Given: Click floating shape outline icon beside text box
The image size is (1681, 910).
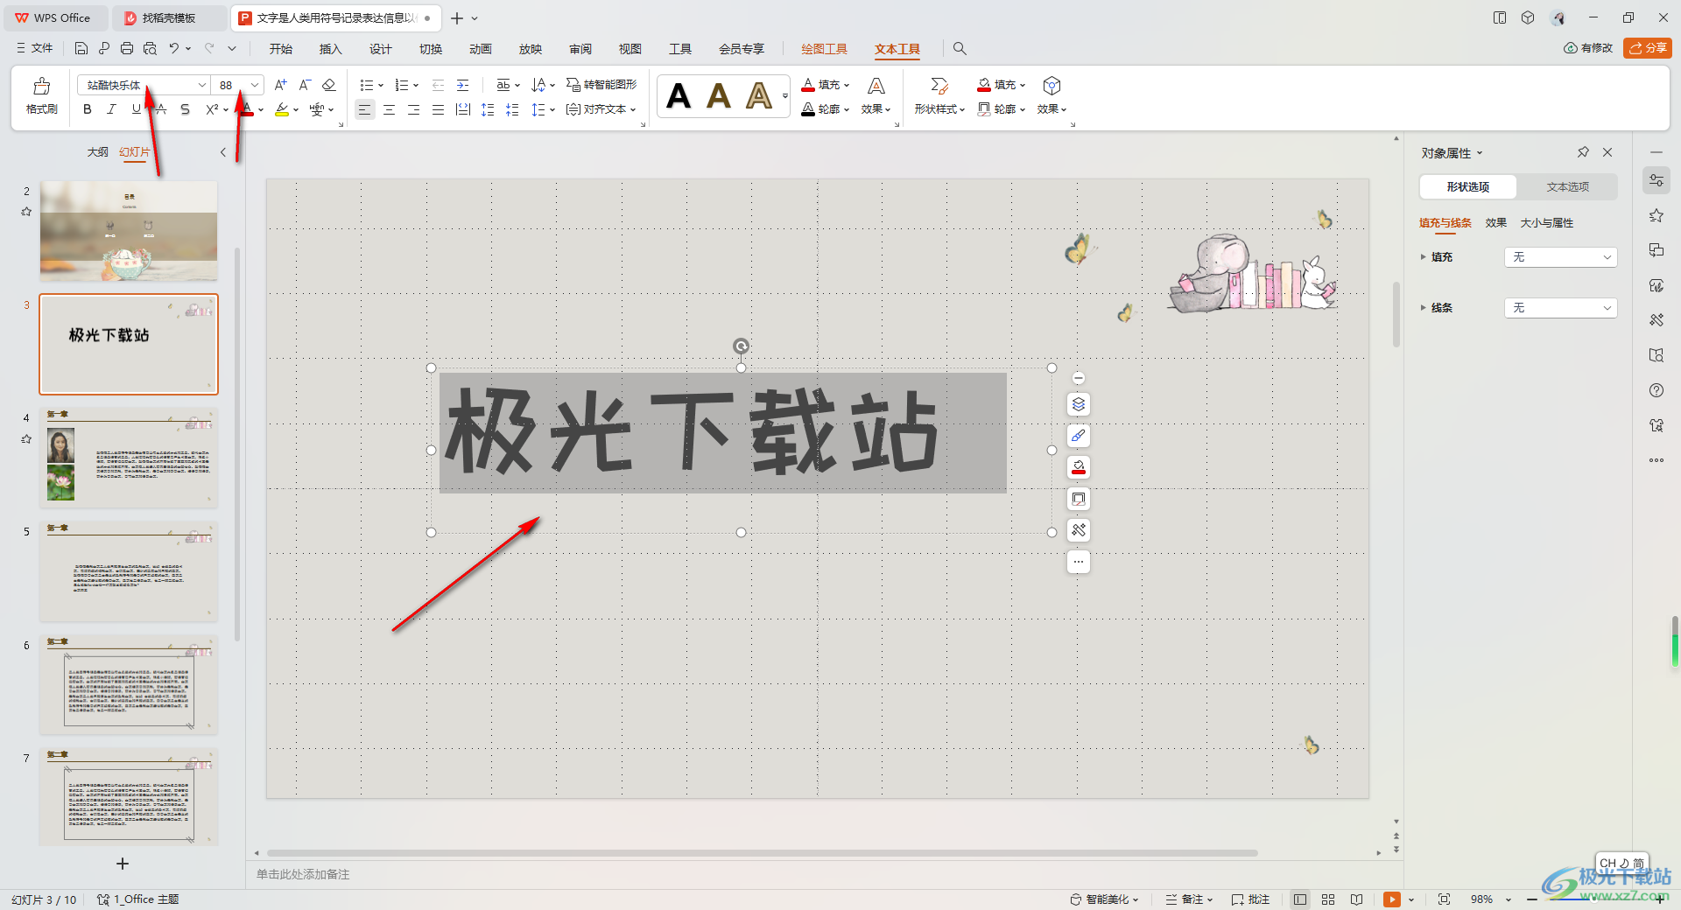Looking at the screenshot, I should click(1079, 499).
